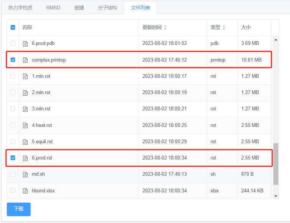Click the file icon next to complex.prmtop

(x=25, y=60)
